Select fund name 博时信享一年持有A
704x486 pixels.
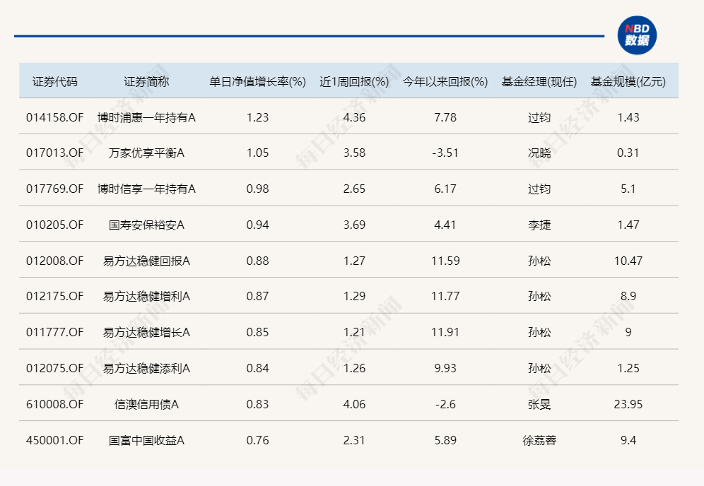(146, 189)
